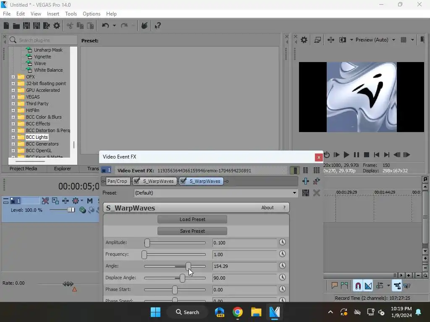Click the Open project folder icon
The height and width of the screenshot is (322, 430).
[x=16, y=26]
